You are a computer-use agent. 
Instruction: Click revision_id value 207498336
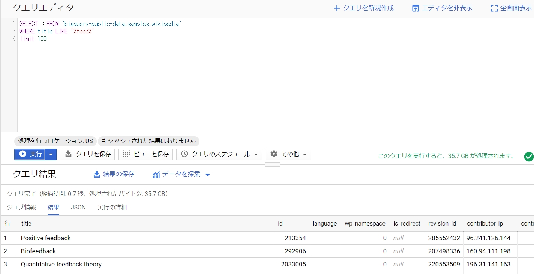(444, 251)
